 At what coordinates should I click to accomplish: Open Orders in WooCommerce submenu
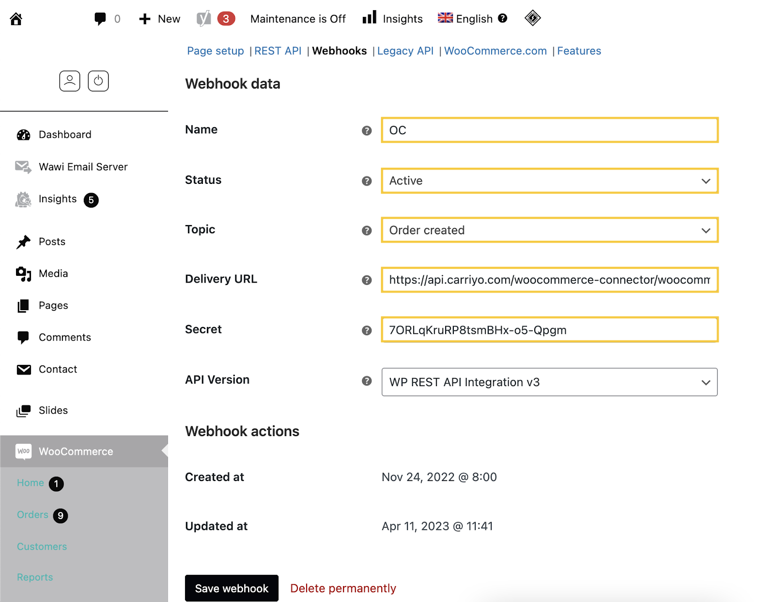(32, 515)
